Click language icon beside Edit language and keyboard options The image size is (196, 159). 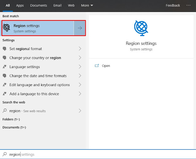coord(5,85)
